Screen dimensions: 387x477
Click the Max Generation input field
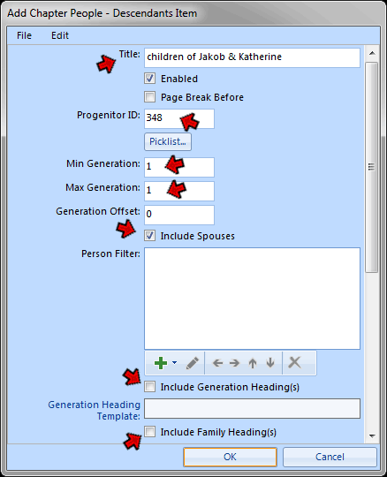(x=179, y=191)
